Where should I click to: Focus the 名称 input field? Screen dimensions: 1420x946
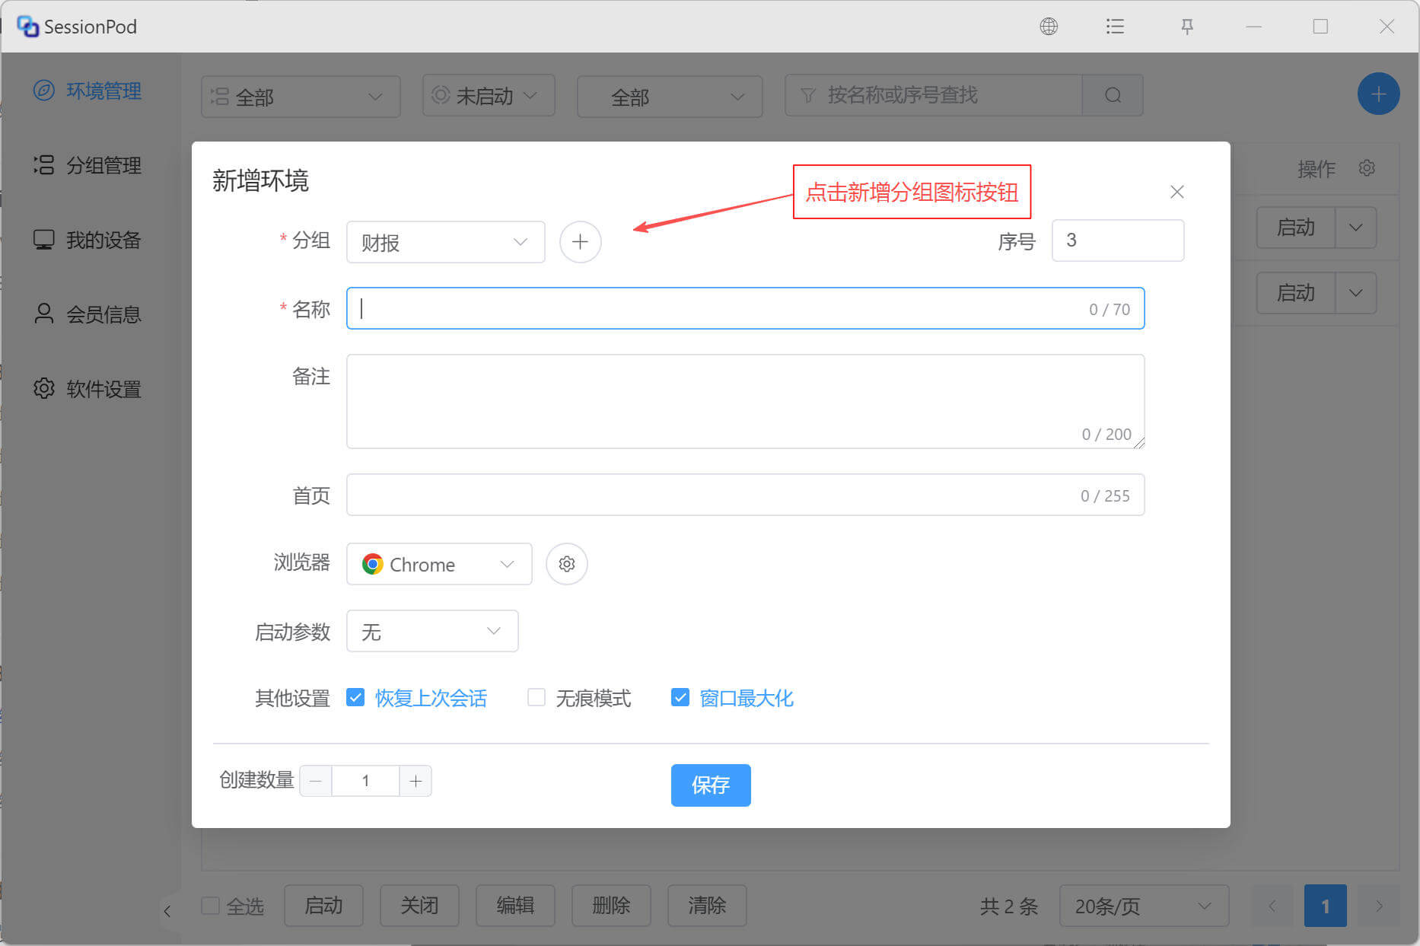(x=745, y=308)
